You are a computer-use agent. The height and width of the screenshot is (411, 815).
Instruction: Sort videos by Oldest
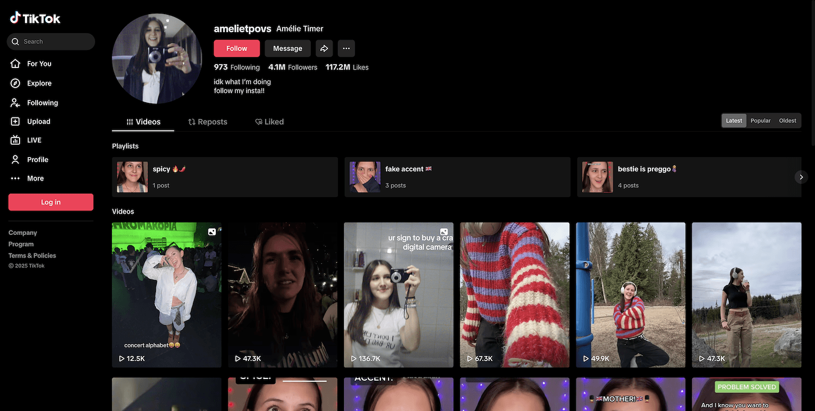(x=787, y=121)
